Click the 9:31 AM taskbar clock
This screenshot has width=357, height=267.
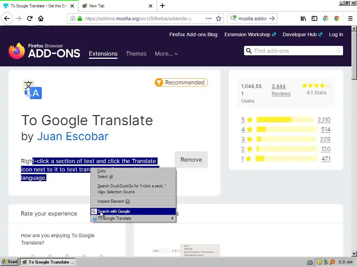(x=345, y=262)
